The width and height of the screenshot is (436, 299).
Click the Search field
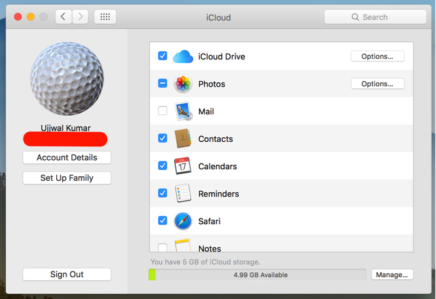click(375, 17)
